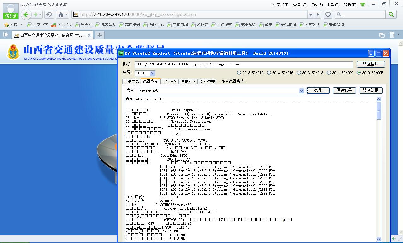Viewport: 403px width, 243px height.
Task: Open the 热门游戏 bookmark
Action: pos(222,25)
